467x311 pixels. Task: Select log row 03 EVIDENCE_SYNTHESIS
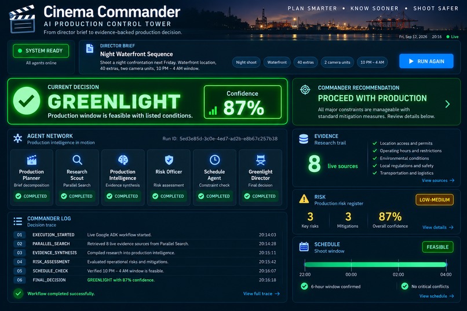click(145, 253)
